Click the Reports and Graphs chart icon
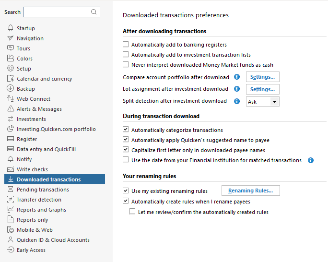Viewport: 328px width, 262px height. 11,210
